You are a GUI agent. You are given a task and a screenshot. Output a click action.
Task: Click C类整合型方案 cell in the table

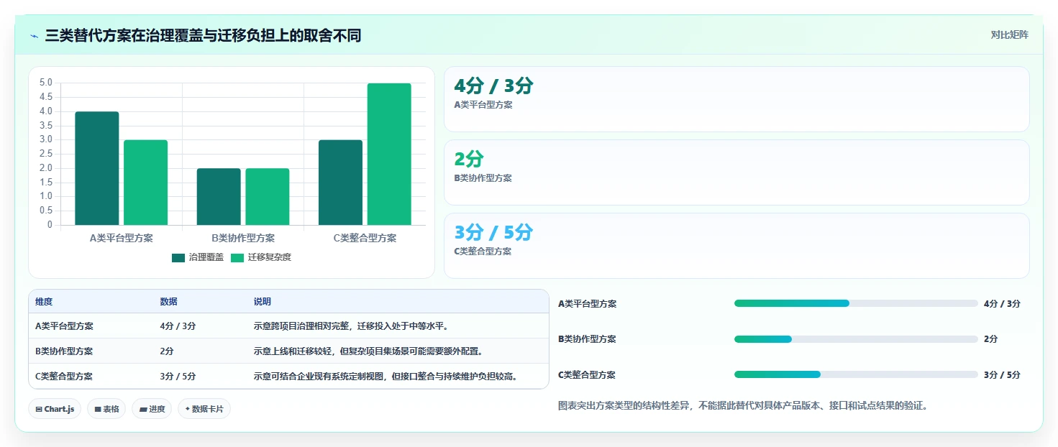pyautogui.click(x=64, y=377)
